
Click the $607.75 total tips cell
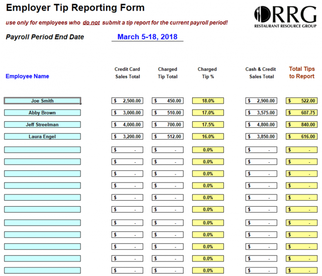tap(301, 113)
